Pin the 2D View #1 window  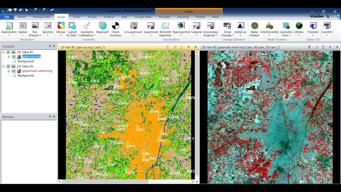coord(188,47)
